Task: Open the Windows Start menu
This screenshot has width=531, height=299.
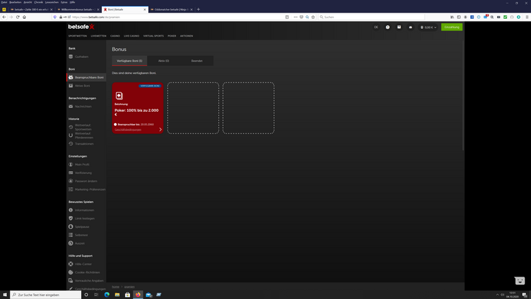Action: pyautogui.click(x=5, y=295)
